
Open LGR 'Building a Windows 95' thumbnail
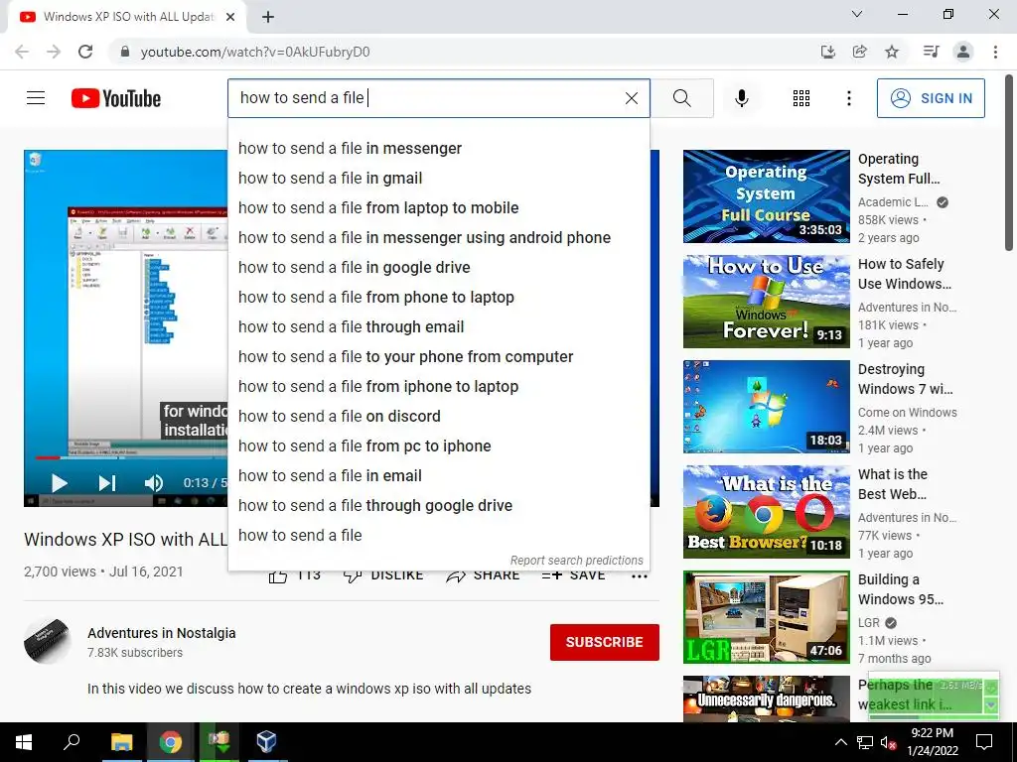(766, 617)
